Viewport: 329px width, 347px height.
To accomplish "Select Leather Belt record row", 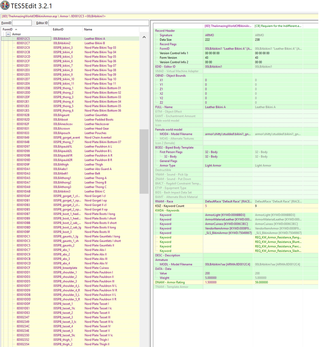I will coord(70,173).
